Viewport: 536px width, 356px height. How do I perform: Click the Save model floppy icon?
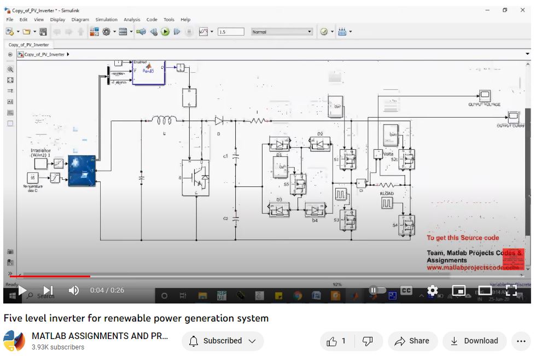click(43, 32)
